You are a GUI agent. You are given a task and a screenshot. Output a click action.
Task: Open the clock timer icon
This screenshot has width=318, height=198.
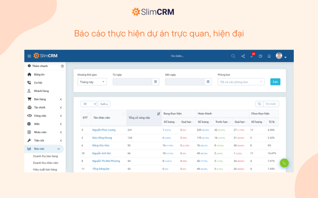click(x=260, y=56)
